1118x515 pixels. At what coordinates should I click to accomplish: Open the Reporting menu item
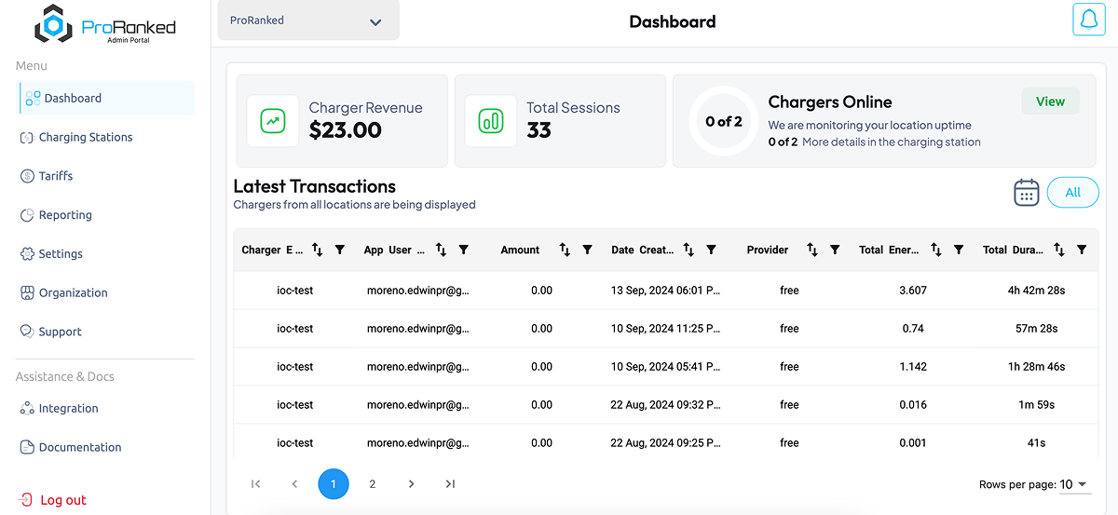click(65, 215)
